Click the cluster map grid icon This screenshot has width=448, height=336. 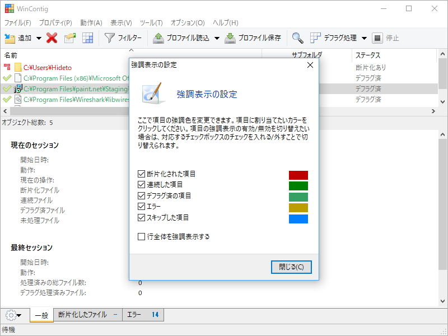pyautogui.click(x=88, y=38)
